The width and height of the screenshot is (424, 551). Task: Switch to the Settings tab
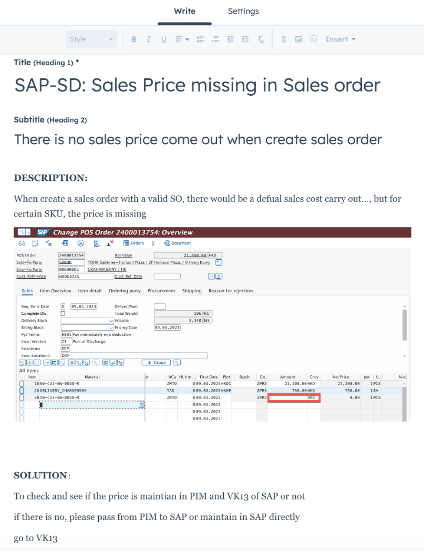(x=243, y=11)
